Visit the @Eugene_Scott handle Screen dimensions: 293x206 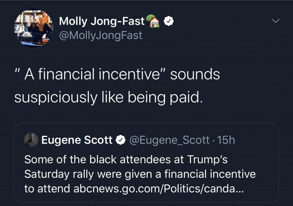click(x=169, y=140)
